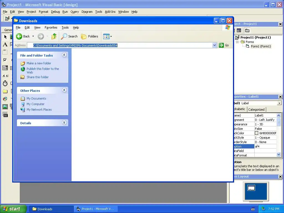The width and height of the screenshot is (284, 213).
Task: Close the Properties panel
Action: 280,97
